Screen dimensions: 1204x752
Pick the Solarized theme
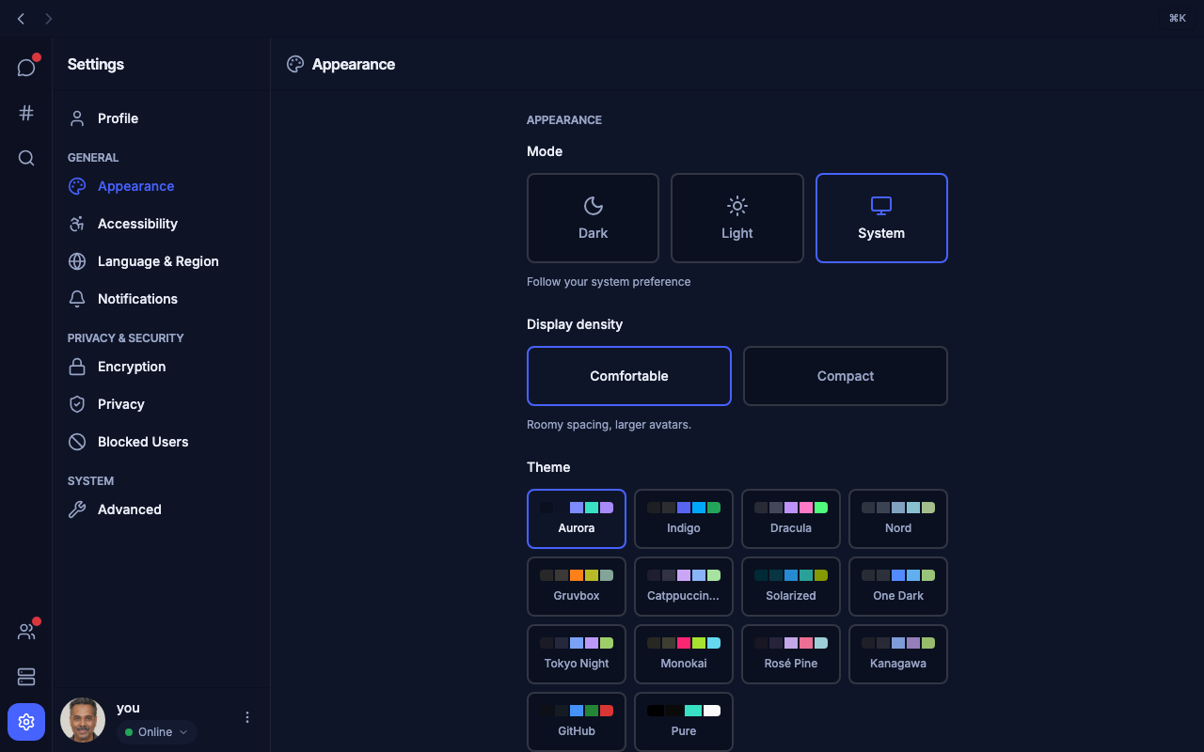(791, 587)
